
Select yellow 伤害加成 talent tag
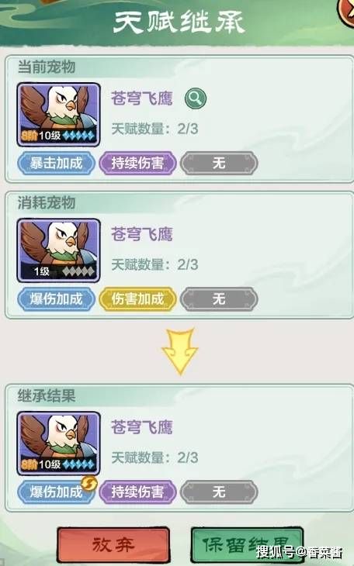pos(137,299)
